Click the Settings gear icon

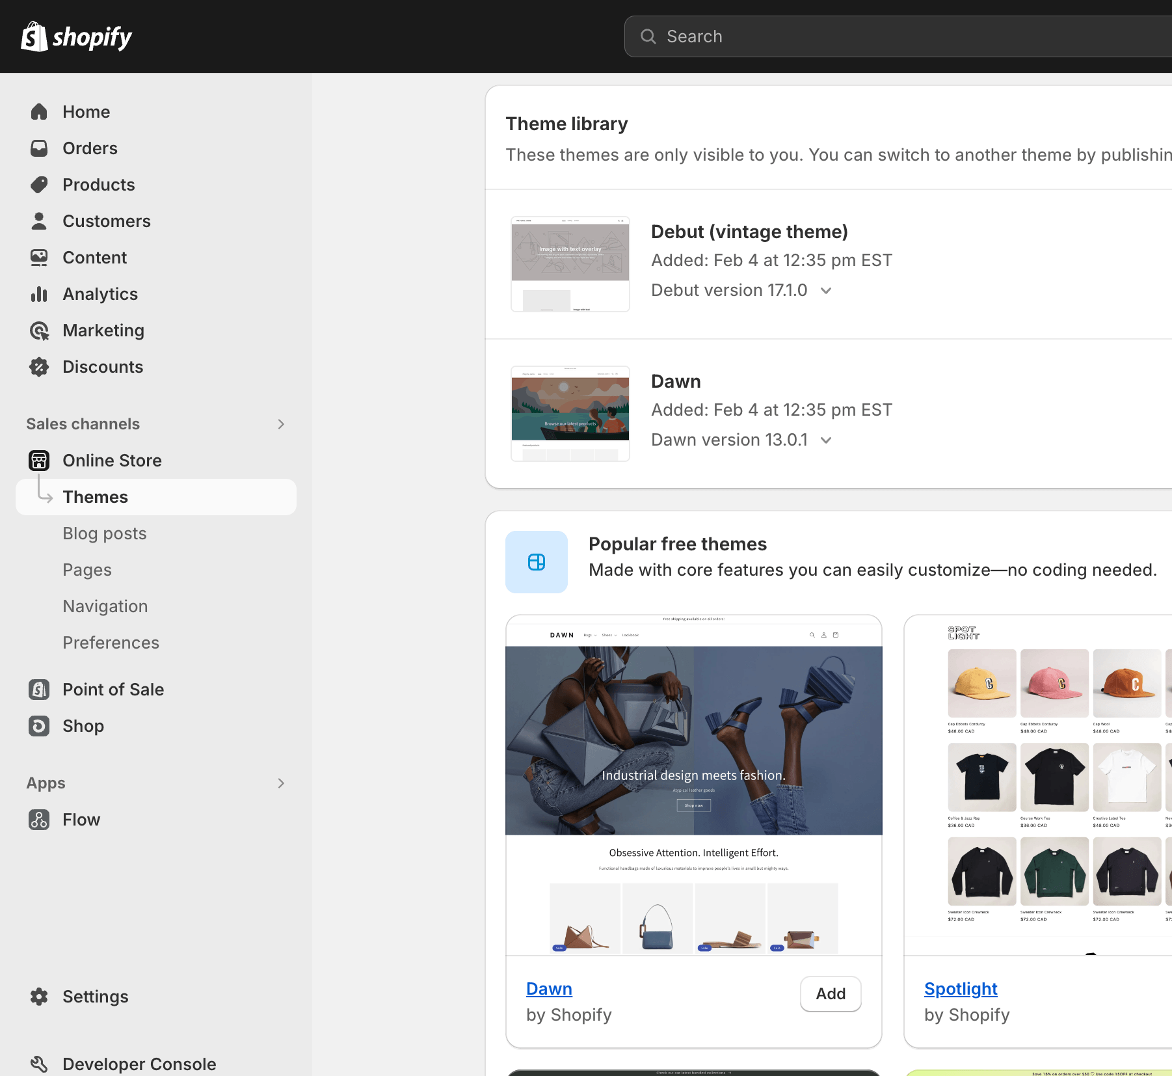click(x=39, y=997)
